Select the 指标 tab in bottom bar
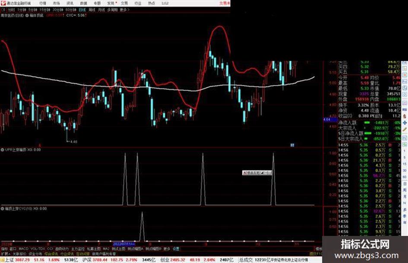 coord(4,249)
